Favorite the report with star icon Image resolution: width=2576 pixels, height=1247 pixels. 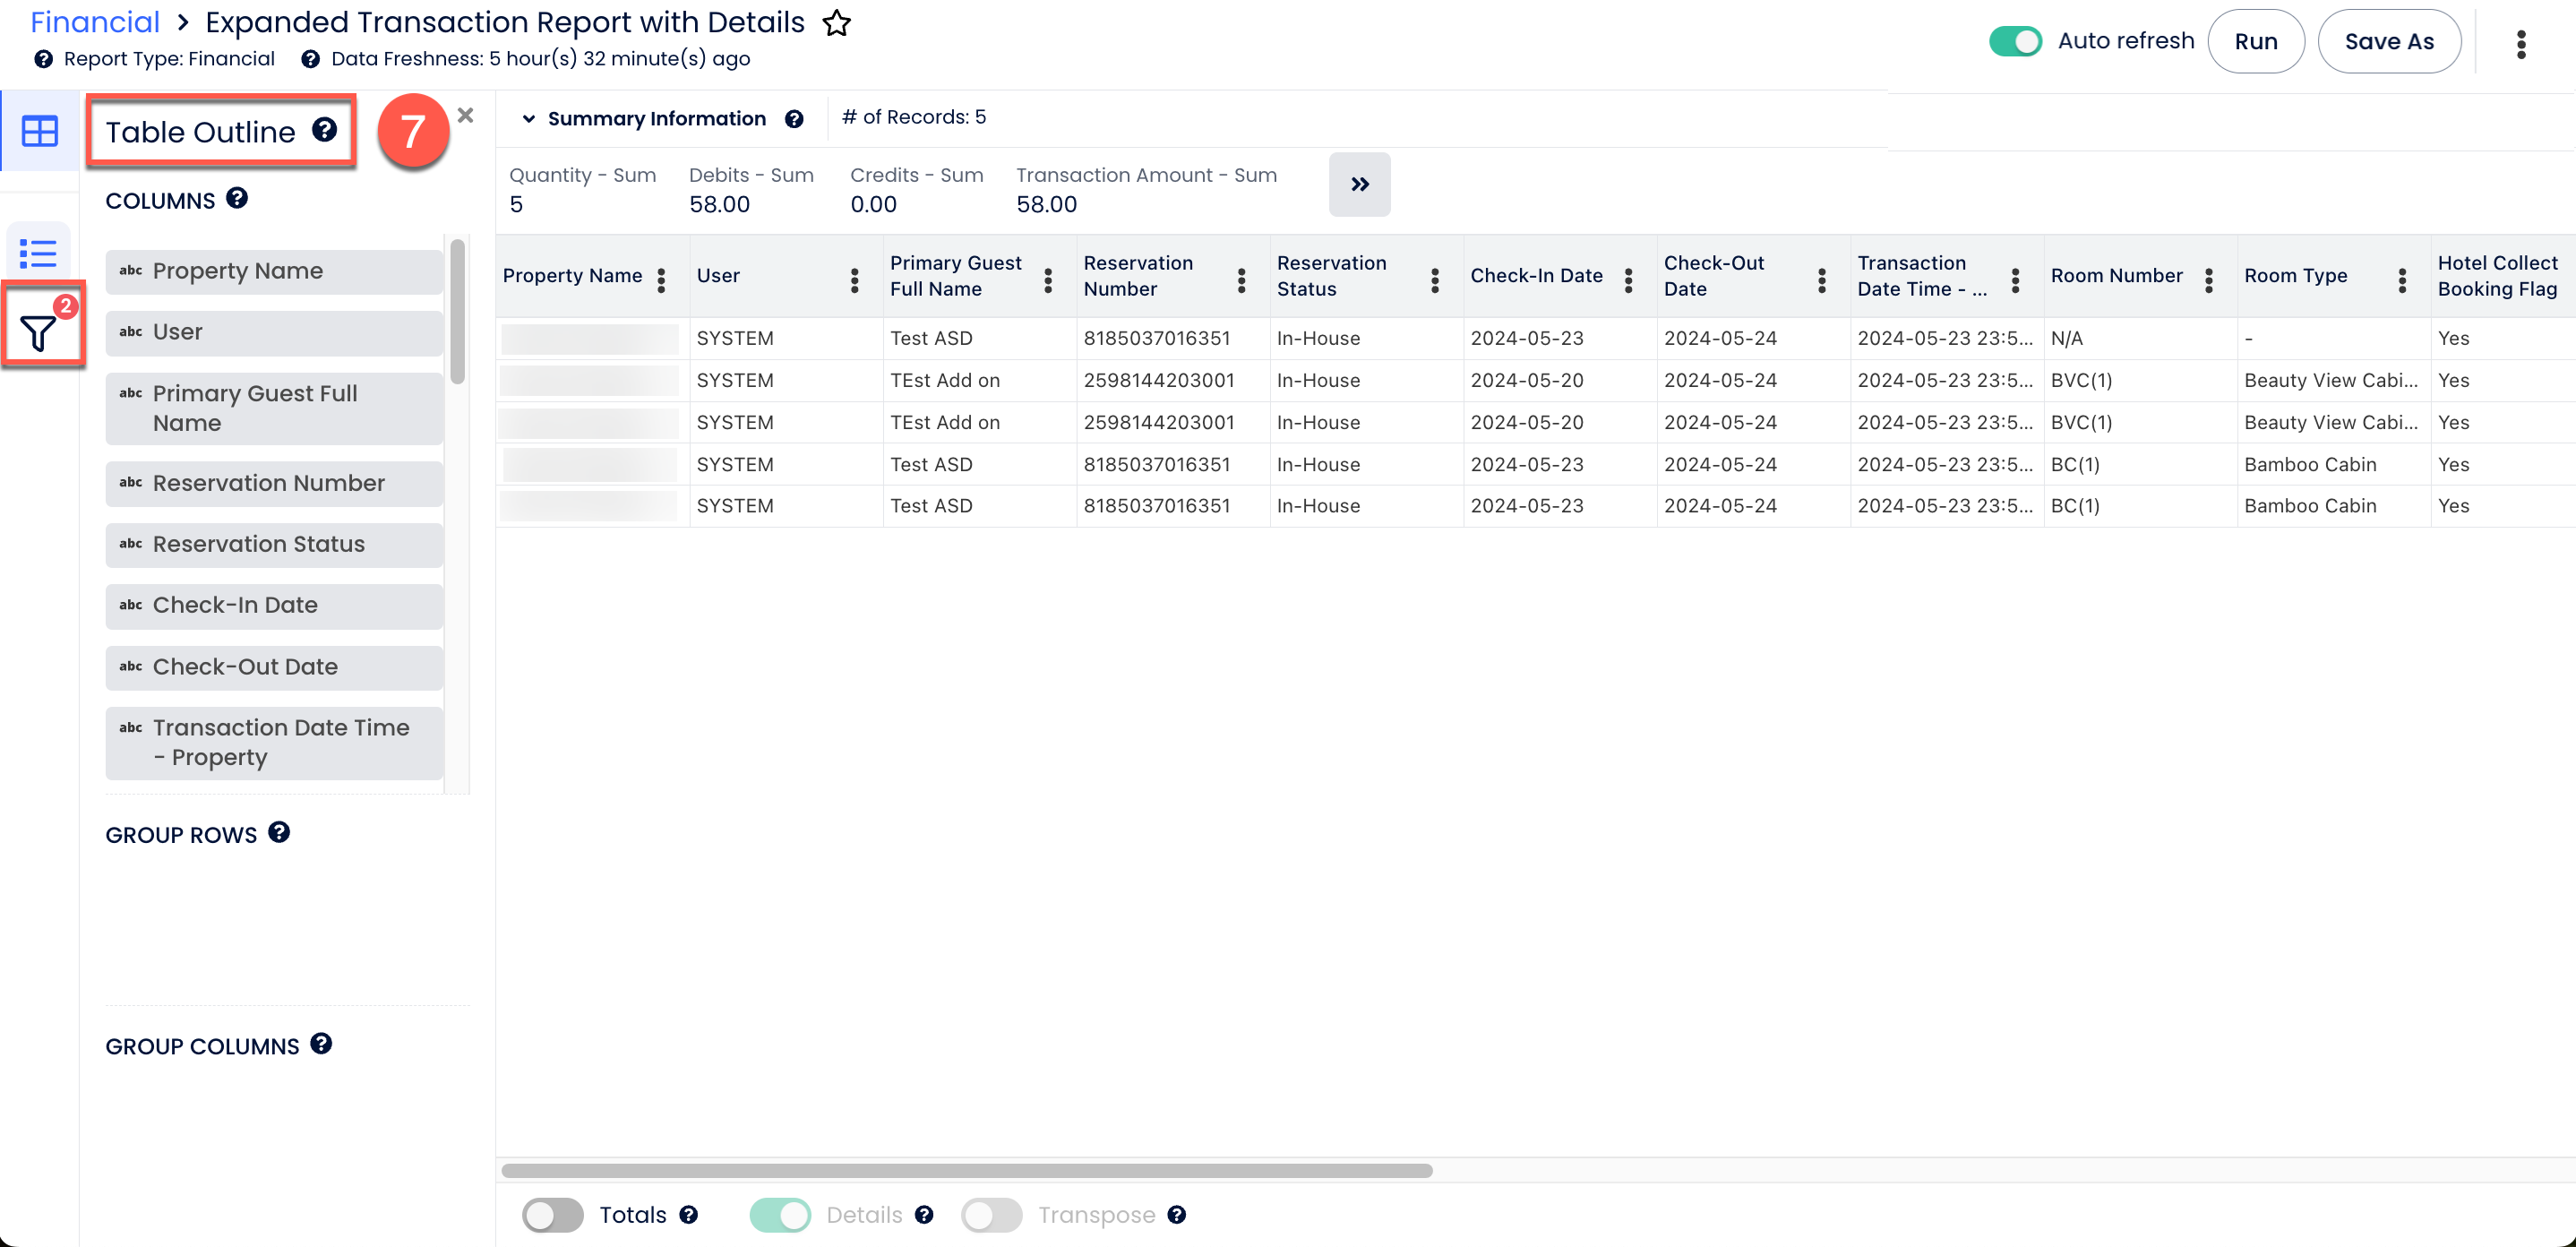click(836, 23)
